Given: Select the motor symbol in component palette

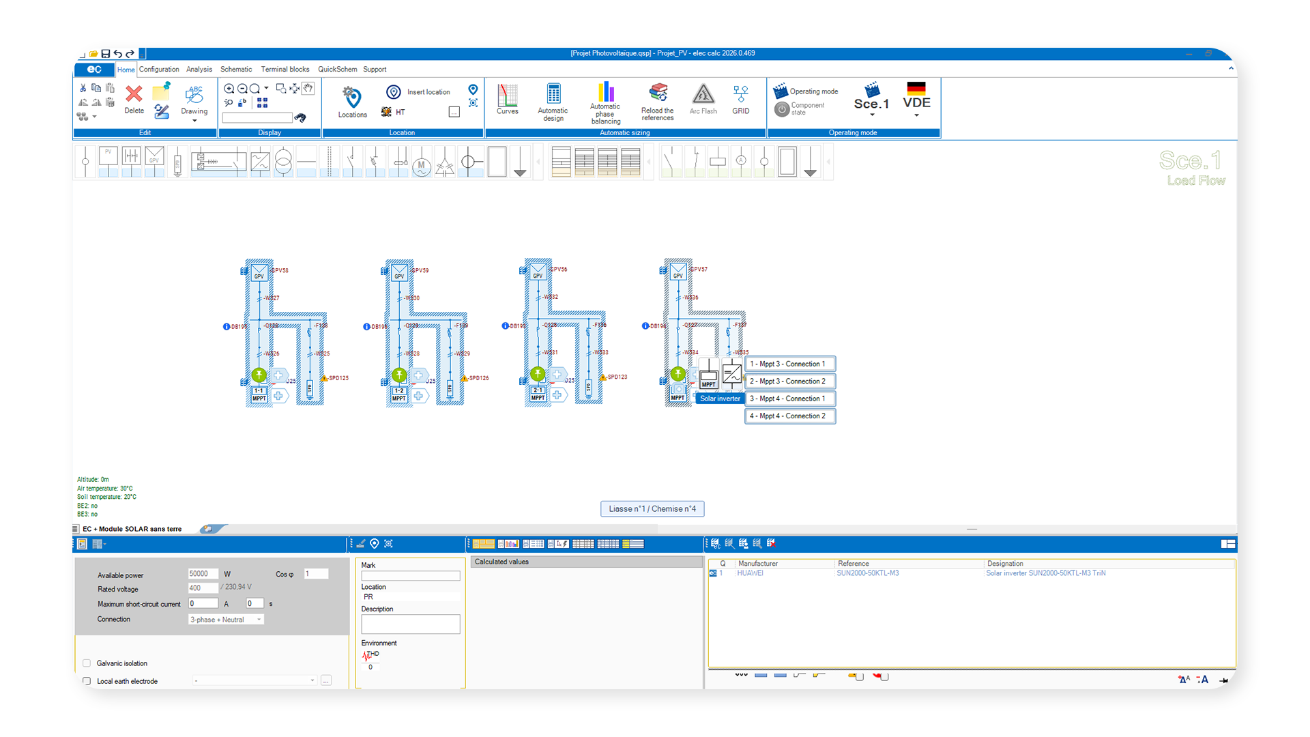Looking at the screenshot, I should 422,164.
